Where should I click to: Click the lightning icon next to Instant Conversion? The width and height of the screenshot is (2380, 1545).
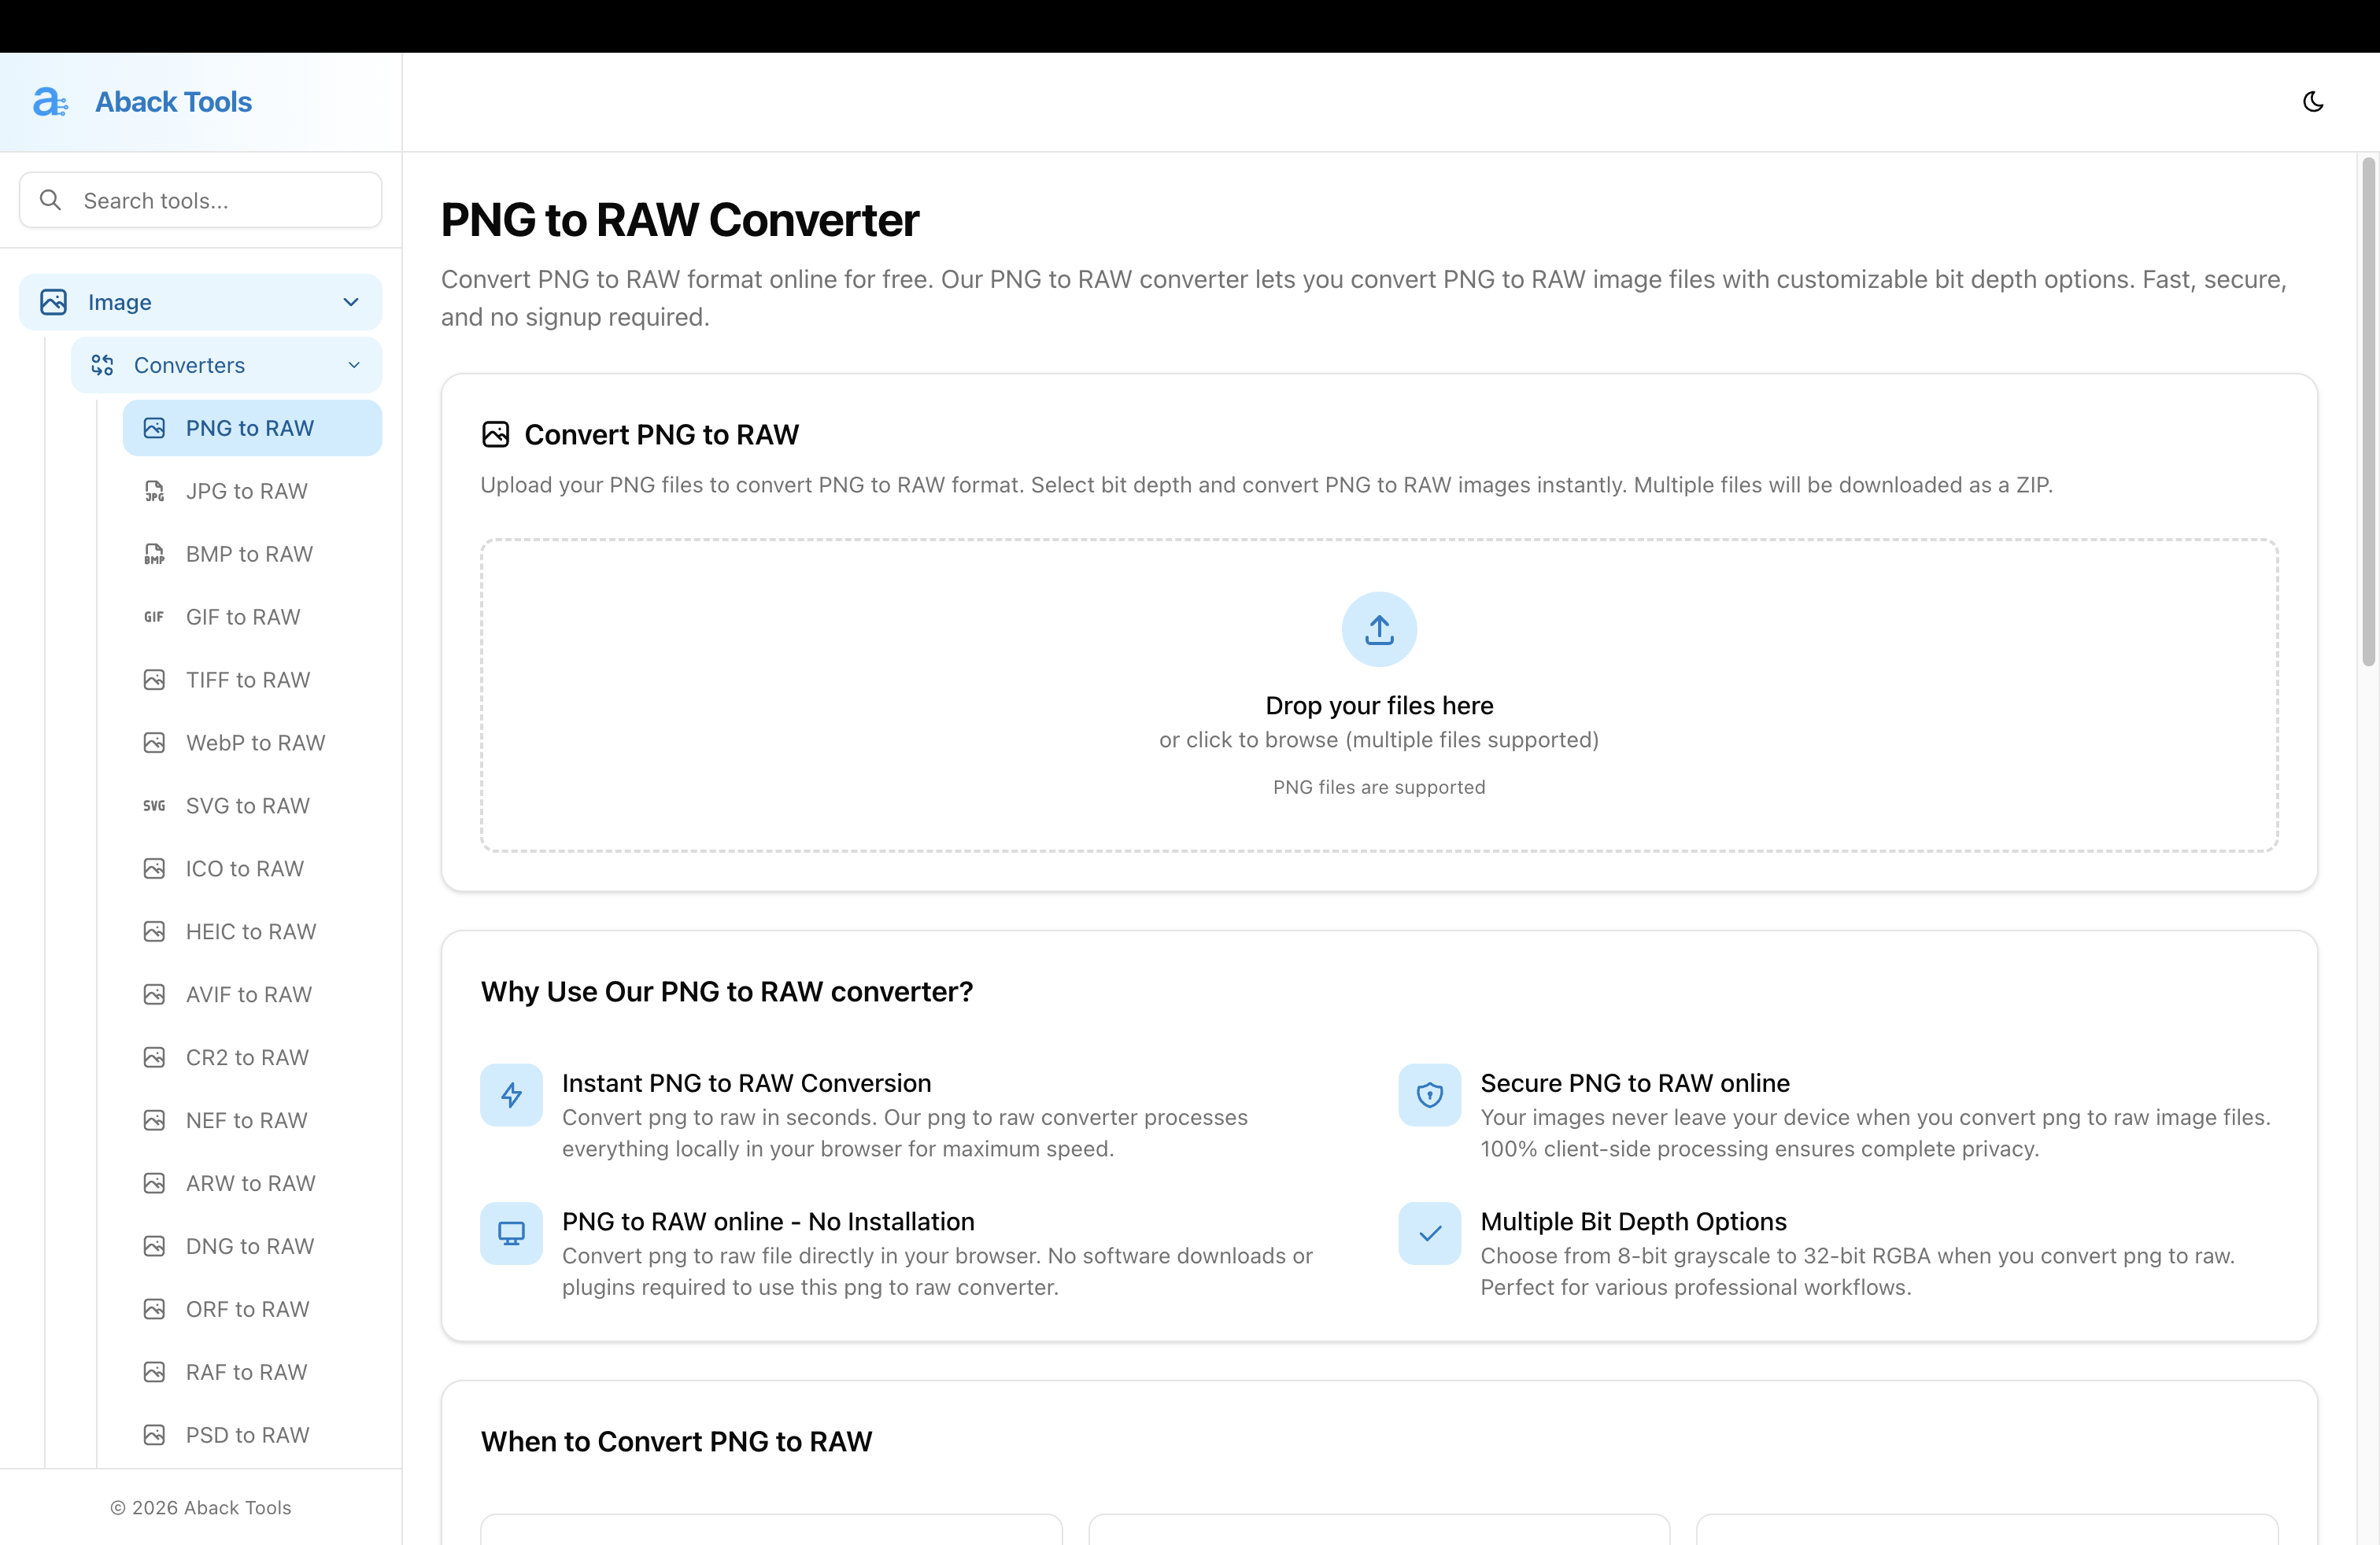pyautogui.click(x=511, y=1095)
